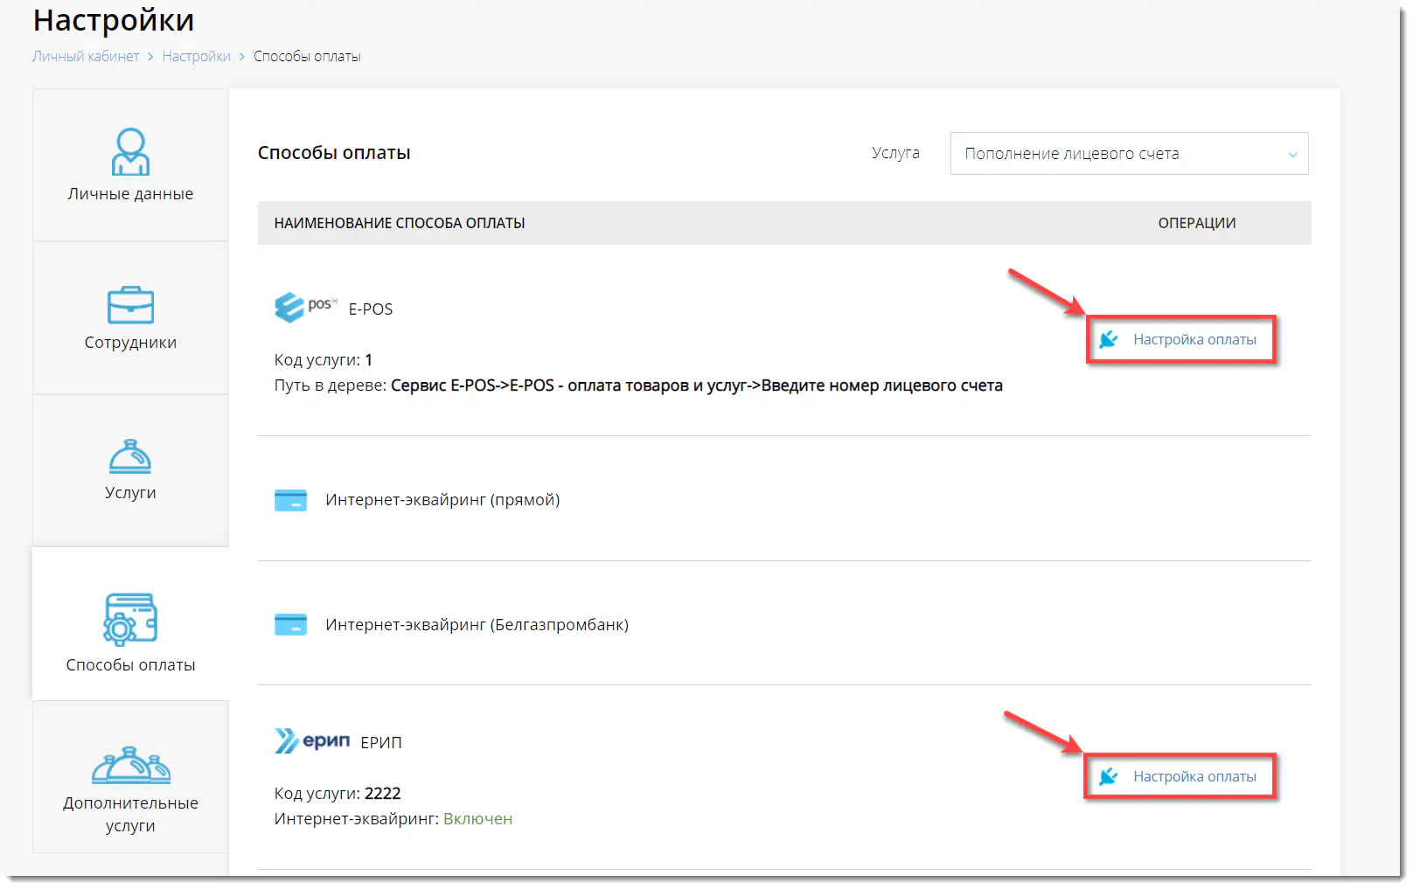
Task: Click the Сотрудники briefcase icon
Action: tap(130, 305)
